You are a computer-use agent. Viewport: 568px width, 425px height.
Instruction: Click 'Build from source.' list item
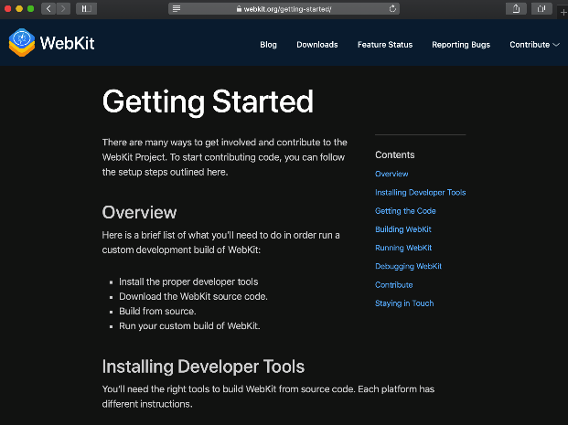157,312
